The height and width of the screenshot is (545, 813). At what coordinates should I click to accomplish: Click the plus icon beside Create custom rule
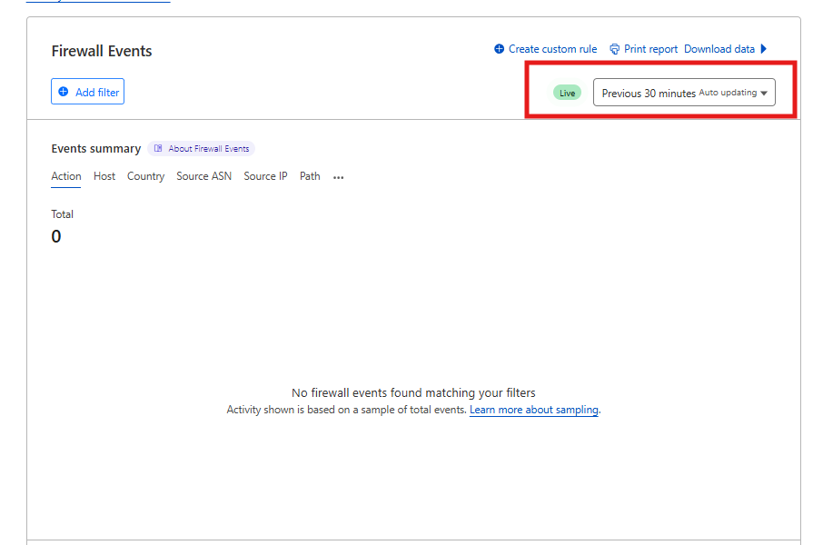click(x=499, y=49)
